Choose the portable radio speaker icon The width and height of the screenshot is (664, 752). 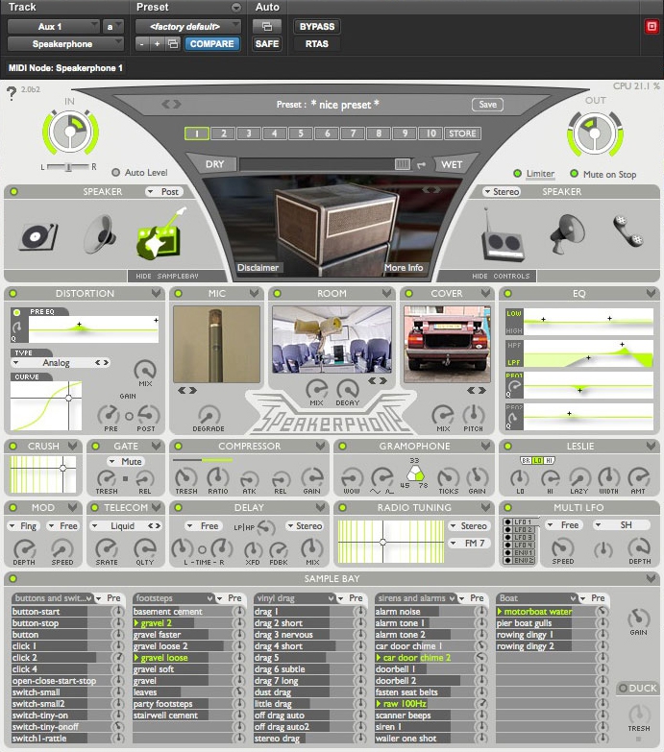pos(503,237)
